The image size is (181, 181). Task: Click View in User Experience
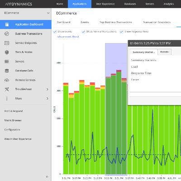coord(18,139)
